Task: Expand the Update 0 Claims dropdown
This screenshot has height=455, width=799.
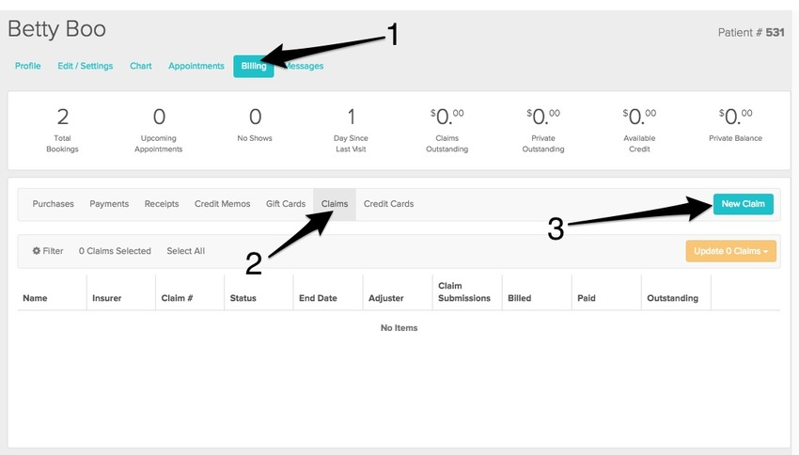Action: pyautogui.click(x=730, y=251)
